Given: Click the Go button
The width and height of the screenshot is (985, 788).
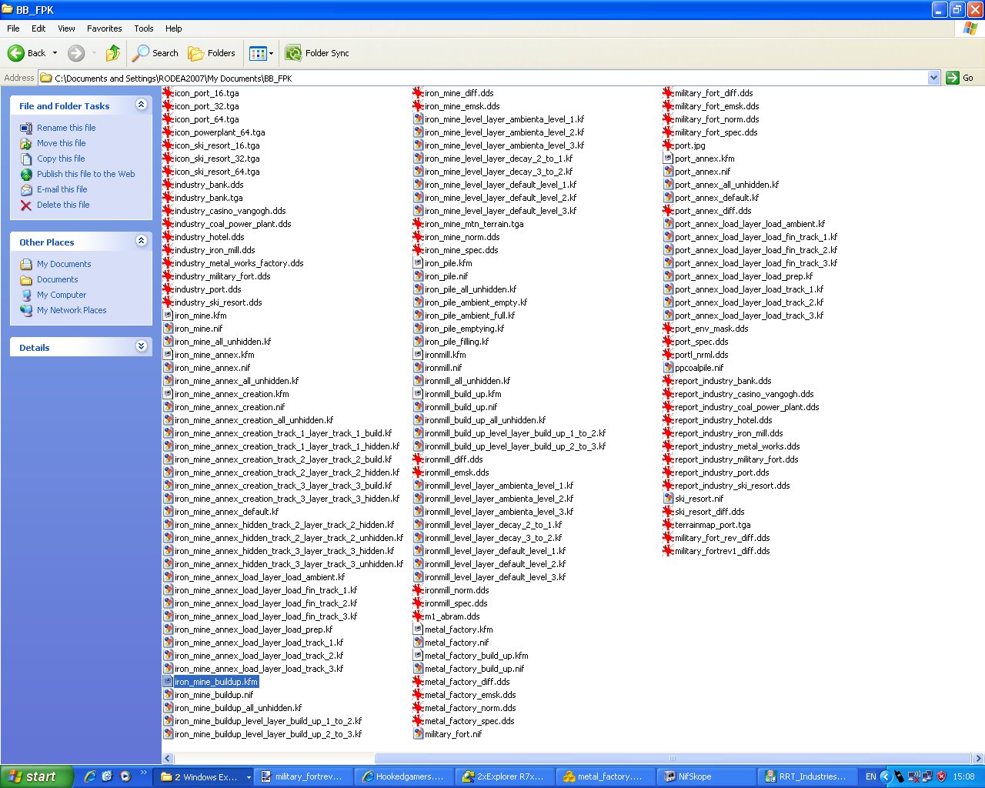Looking at the screenshot, I should (x=960, y=78).
